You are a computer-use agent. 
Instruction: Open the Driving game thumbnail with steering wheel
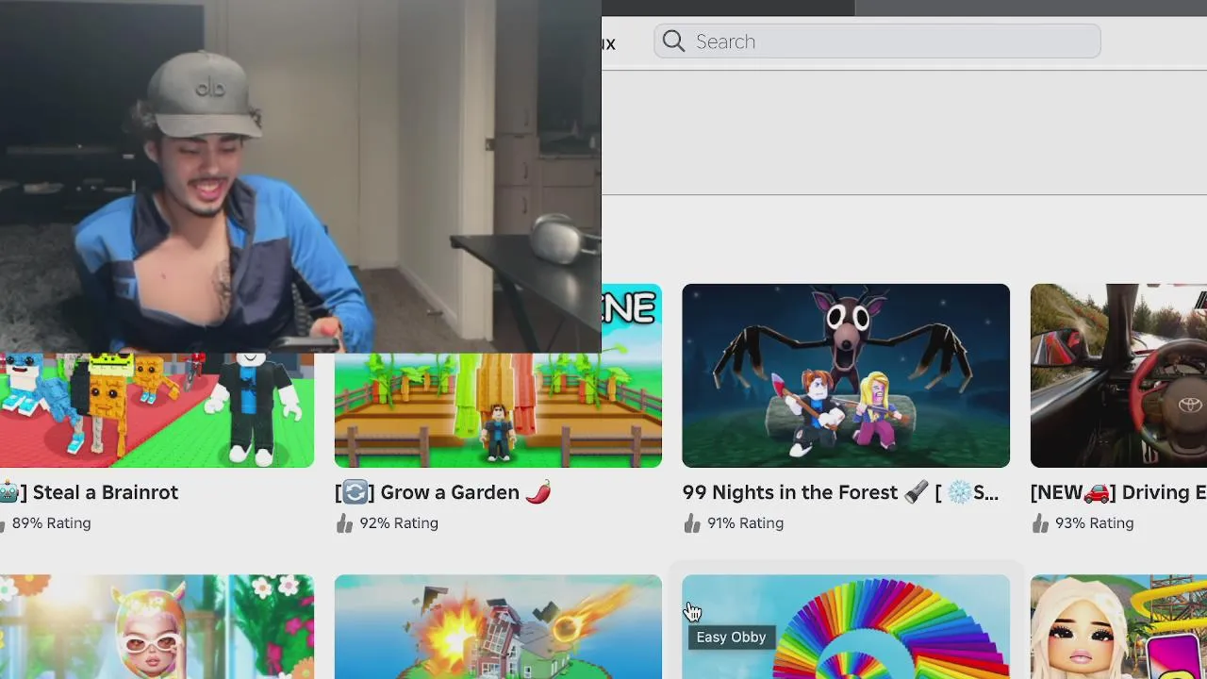point(1118,375)
